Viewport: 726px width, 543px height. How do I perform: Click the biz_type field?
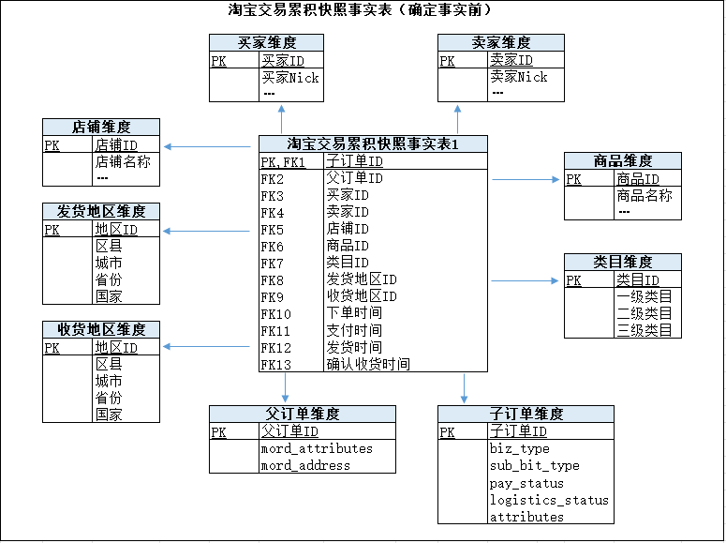point(520,449)
